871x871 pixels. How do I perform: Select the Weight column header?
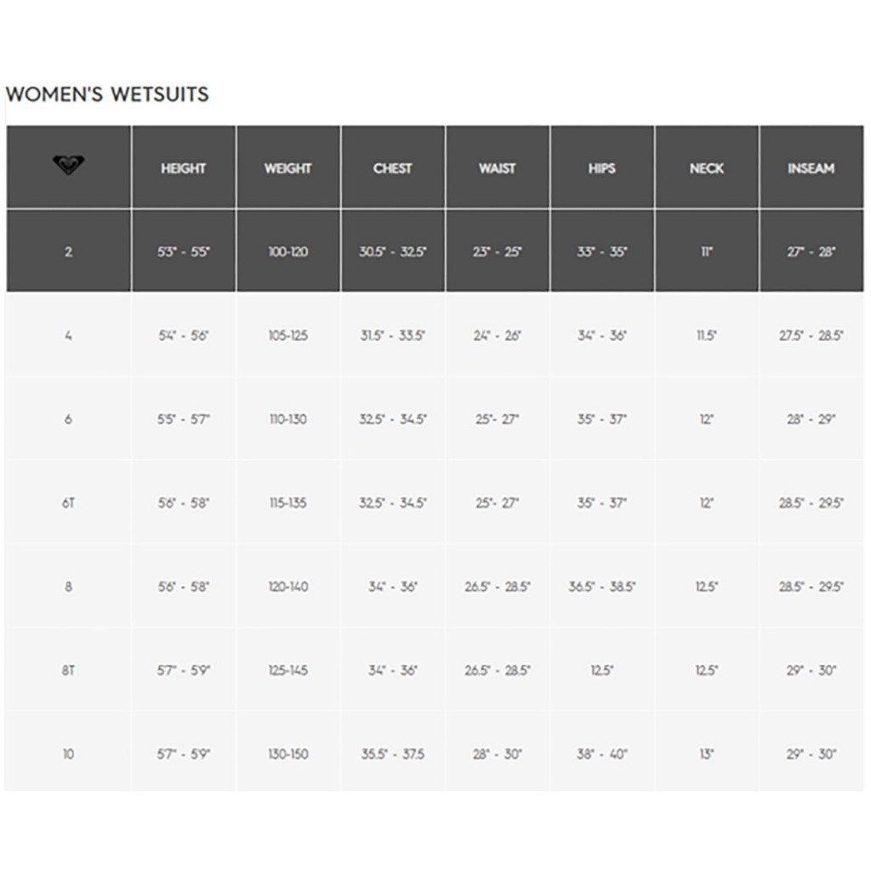coord(287,168)
